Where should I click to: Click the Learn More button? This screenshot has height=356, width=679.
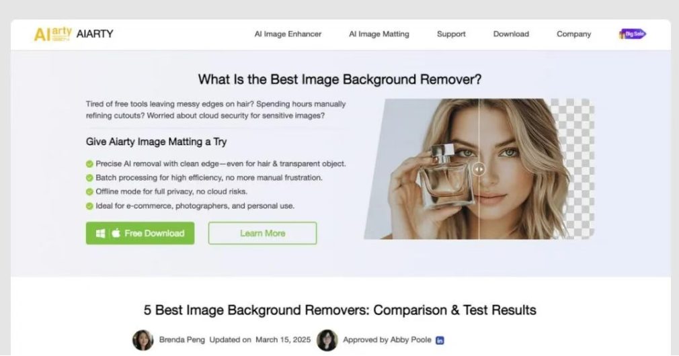pyautogui.click(x=262, y=233)
